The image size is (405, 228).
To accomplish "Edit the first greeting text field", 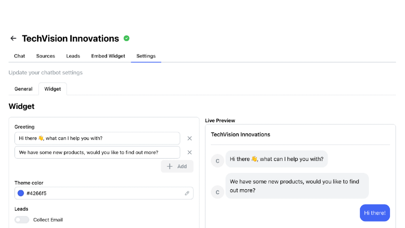I will [97, 138].
